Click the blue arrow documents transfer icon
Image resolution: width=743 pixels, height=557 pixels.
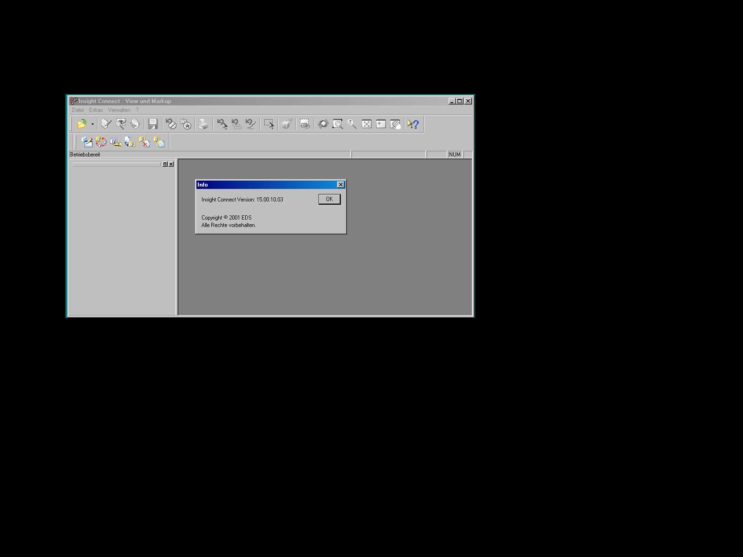click(x=130, y=142)
